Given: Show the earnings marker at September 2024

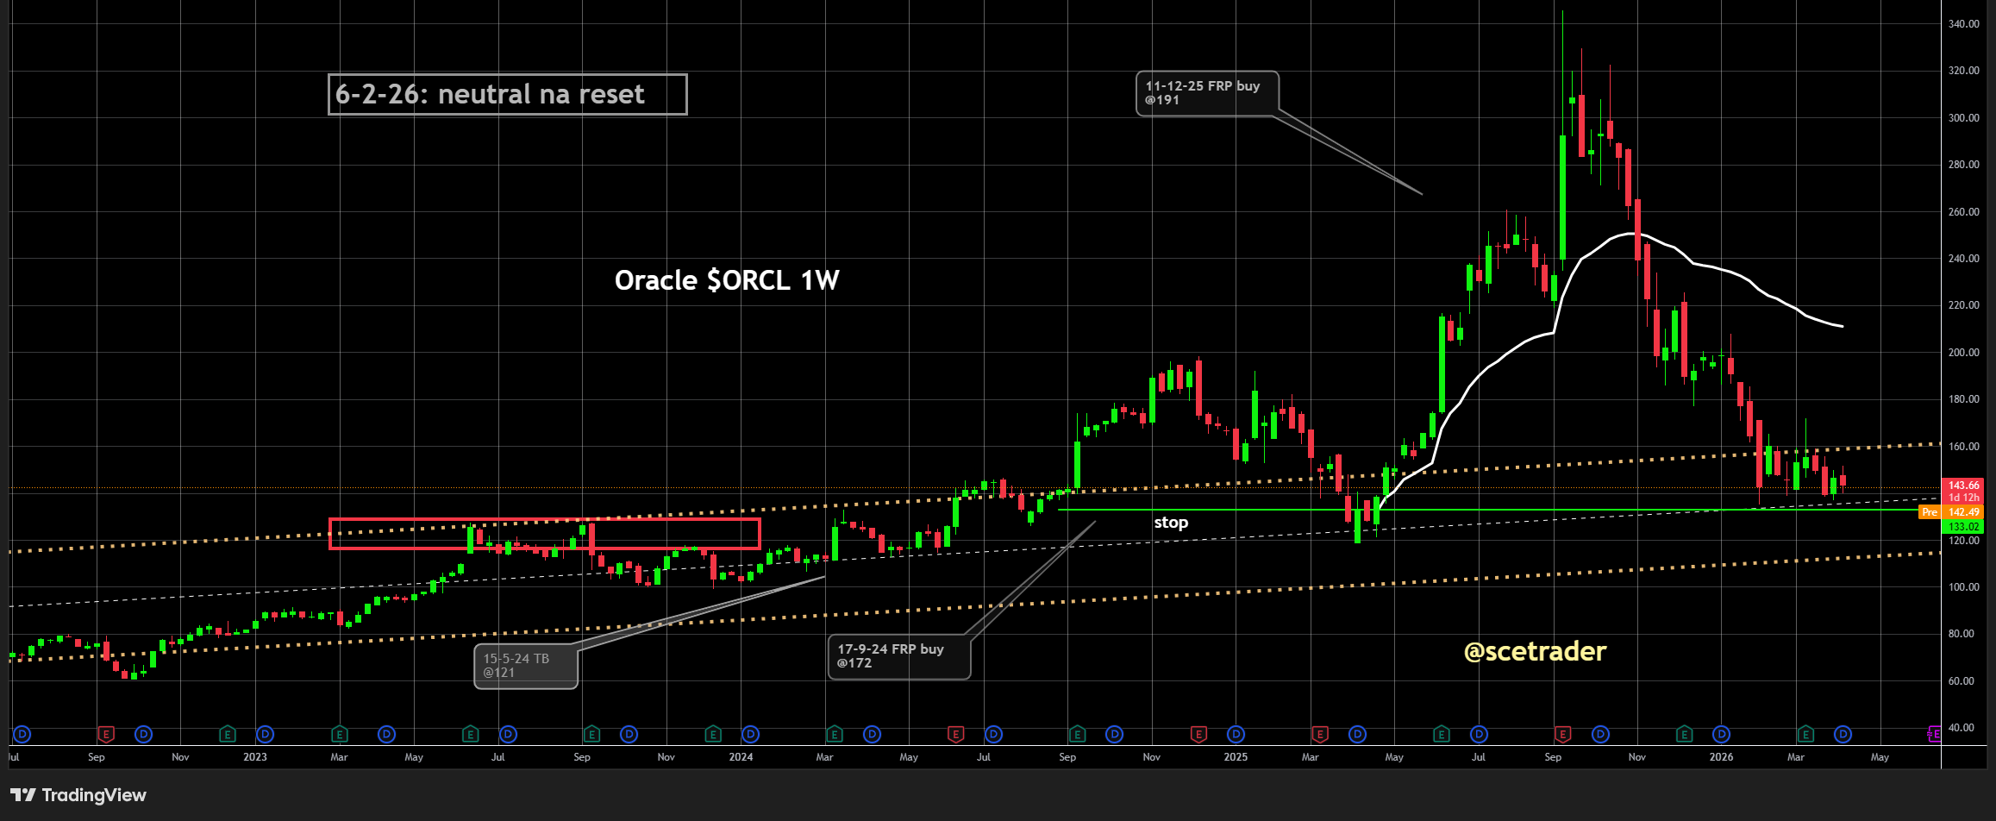Looking at the screenshot, I should point(1077,734).
